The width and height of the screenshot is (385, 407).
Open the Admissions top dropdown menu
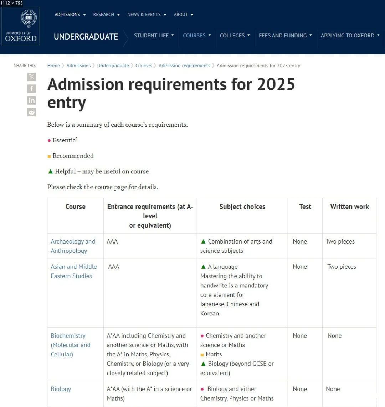[x=70, y=15]
